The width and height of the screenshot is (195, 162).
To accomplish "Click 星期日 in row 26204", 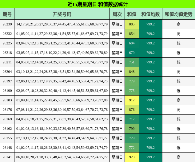I will pyautogui.click(x=117, y=72).
